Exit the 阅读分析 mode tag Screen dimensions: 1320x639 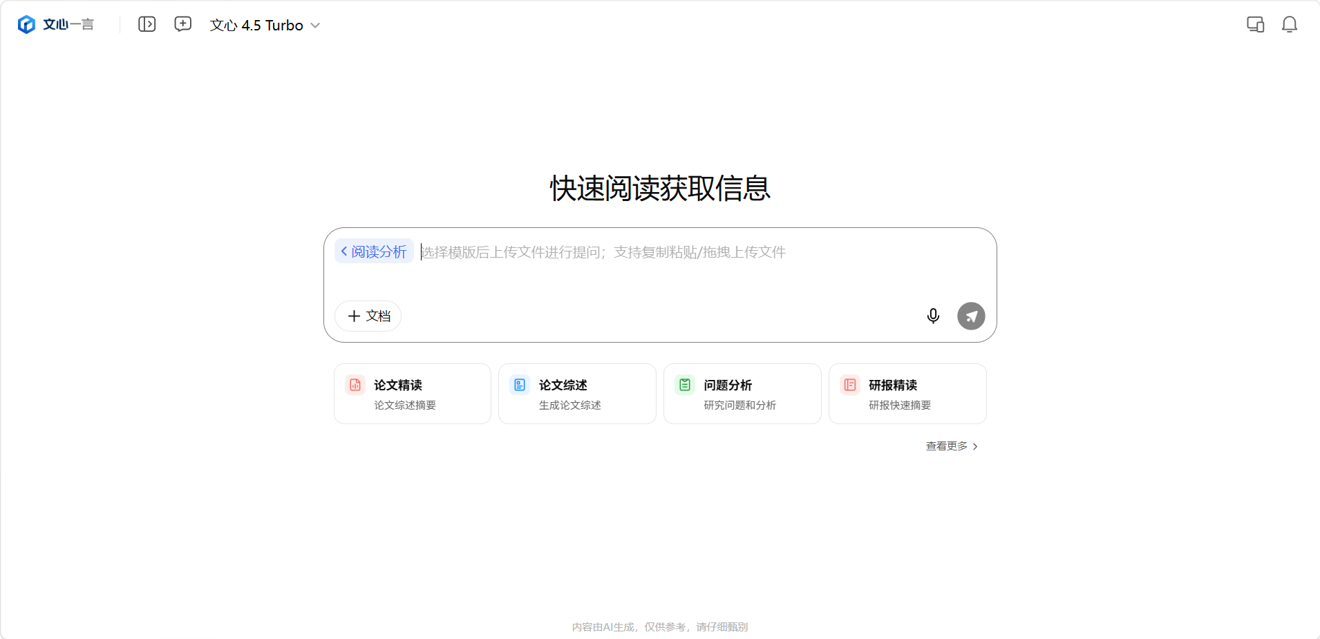coord(374,251)
